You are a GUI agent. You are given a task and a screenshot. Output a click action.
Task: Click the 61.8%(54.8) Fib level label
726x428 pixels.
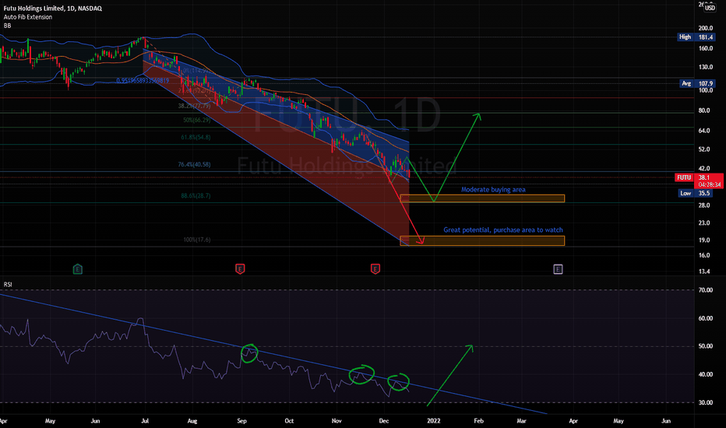click(x=196, y=137)
